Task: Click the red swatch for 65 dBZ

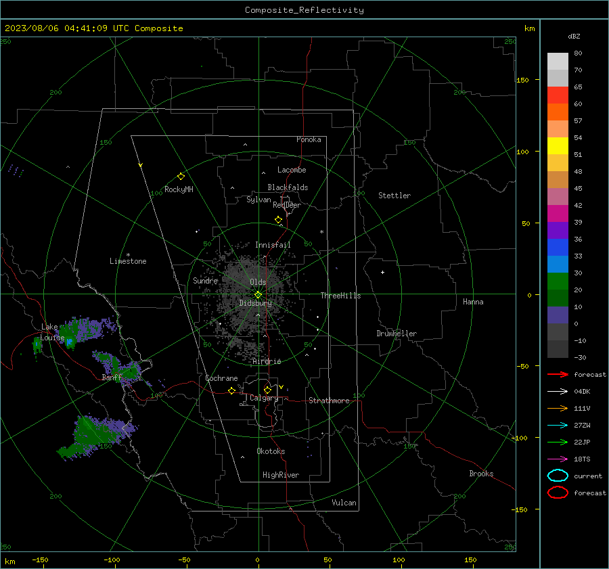Action: [558, 95]
